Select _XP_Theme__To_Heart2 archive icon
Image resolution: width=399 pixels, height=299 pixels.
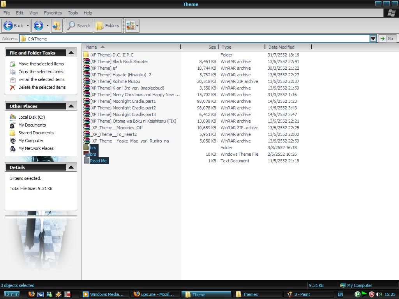tap(86, 134)
